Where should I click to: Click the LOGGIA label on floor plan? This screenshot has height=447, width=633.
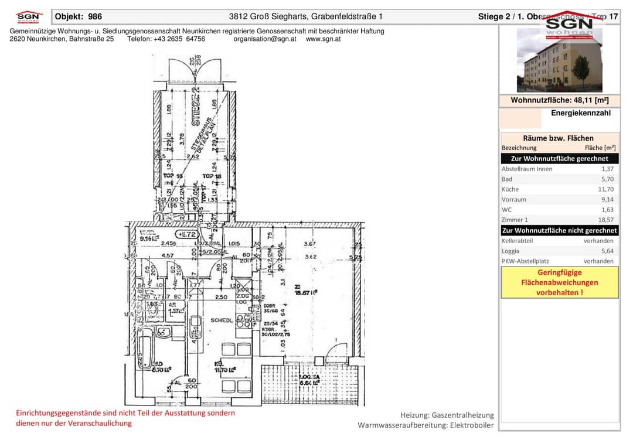point(309,377)
